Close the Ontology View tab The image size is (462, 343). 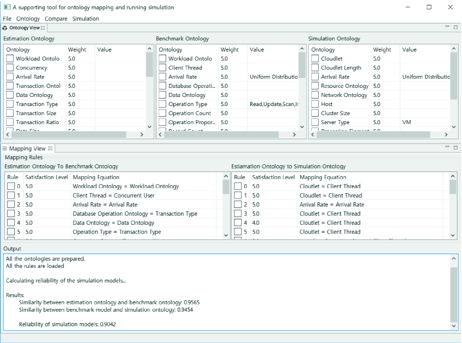[x=43, y=28]
